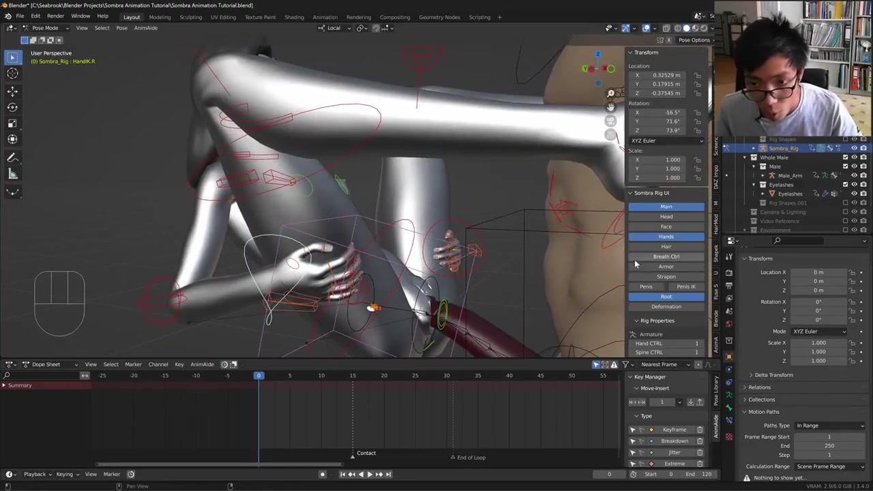Choose the Annotate pencil tool

[x=12, y=158]
